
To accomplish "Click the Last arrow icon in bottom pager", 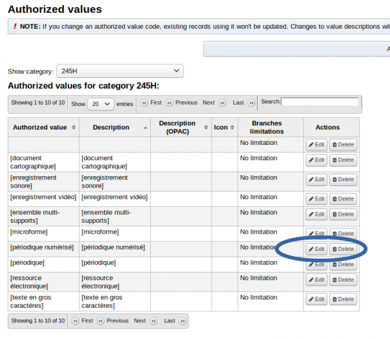I will (x=183, y=321).
